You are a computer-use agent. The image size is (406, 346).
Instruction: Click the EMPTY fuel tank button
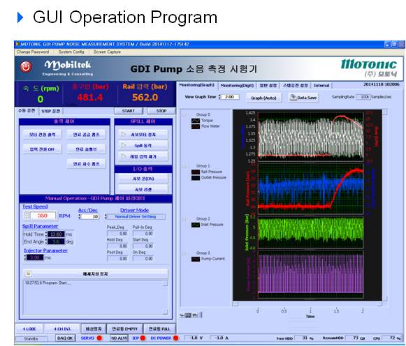click(124, 329)
